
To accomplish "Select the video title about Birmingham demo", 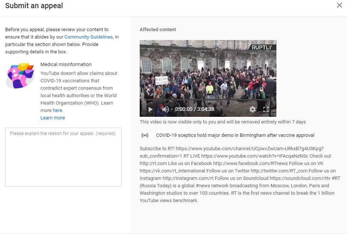I will pos(235,135).
